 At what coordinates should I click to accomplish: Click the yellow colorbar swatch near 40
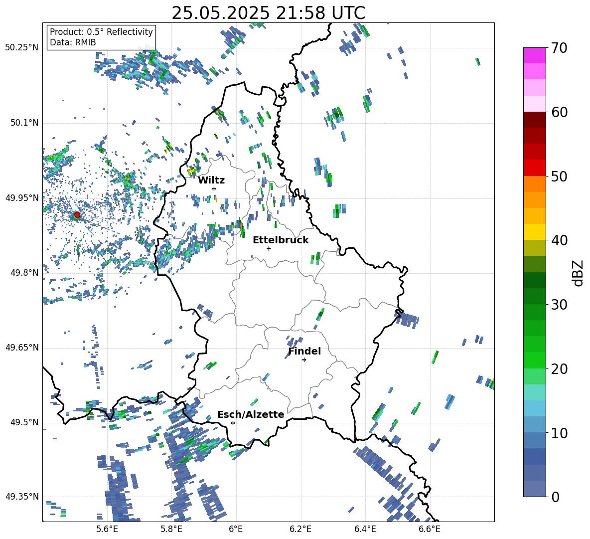[x=534, y=232]
